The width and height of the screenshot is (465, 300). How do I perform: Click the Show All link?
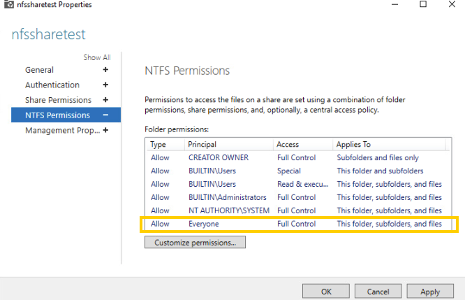click(97, 57)
